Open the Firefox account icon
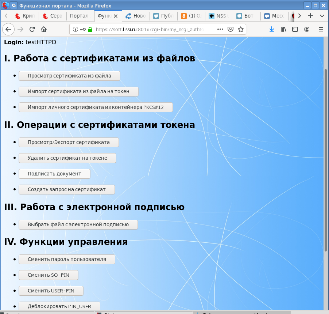The width and height of the screenshot is (329, 314). tap(307, 30)
